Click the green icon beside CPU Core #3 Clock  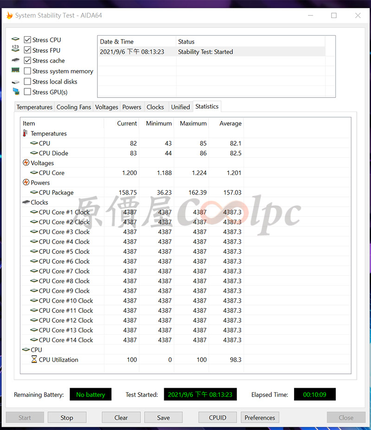click(x=34, y=231)
